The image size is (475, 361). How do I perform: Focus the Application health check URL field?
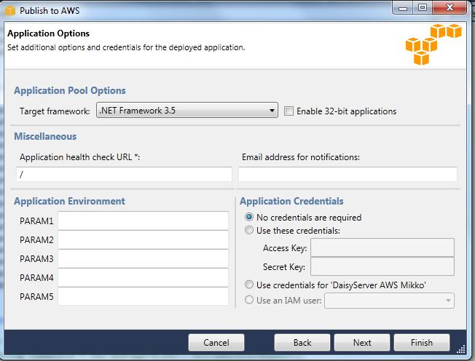[124, 174]
